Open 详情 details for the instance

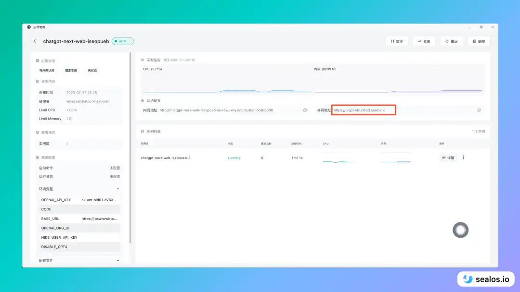448,158
